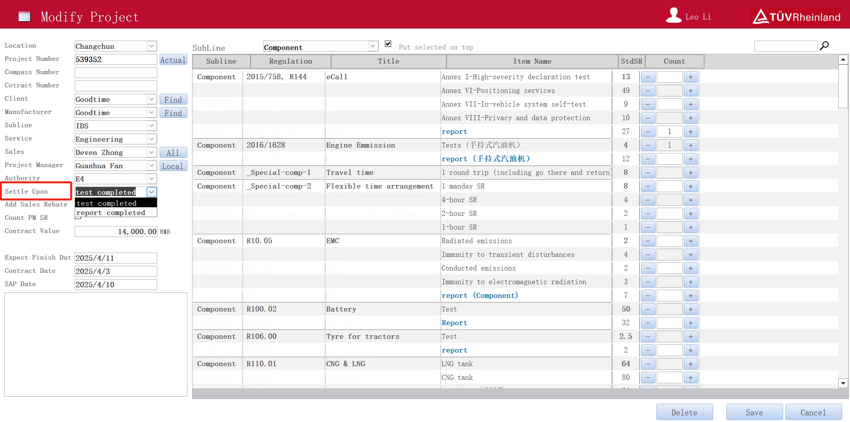Click Find button next to Client

click(x=173, y=100)
